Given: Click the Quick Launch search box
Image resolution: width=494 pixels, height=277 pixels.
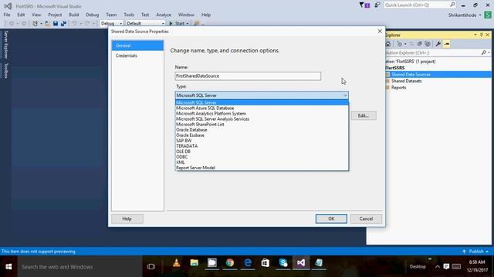Looking at the screenshot, I should tap(420, 5).
